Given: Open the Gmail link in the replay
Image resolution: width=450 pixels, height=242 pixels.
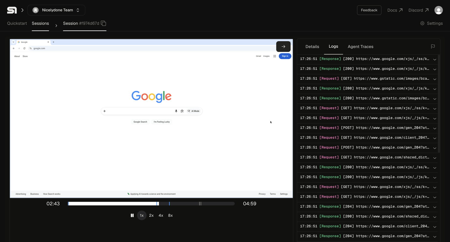Looking at the screenshot, I should [258, 56].
